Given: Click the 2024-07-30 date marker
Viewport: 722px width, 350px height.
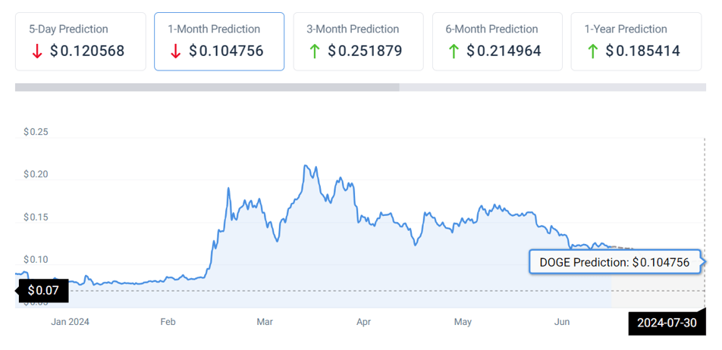Looking at the screenshot, I should coord(667,323).
